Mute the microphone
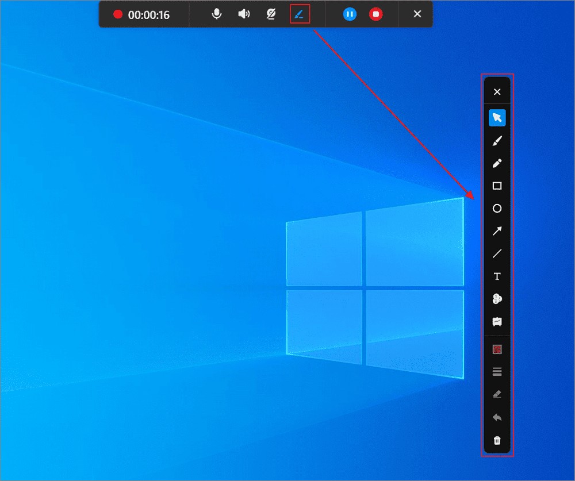575x481 pixels. (x=216, y=14)
